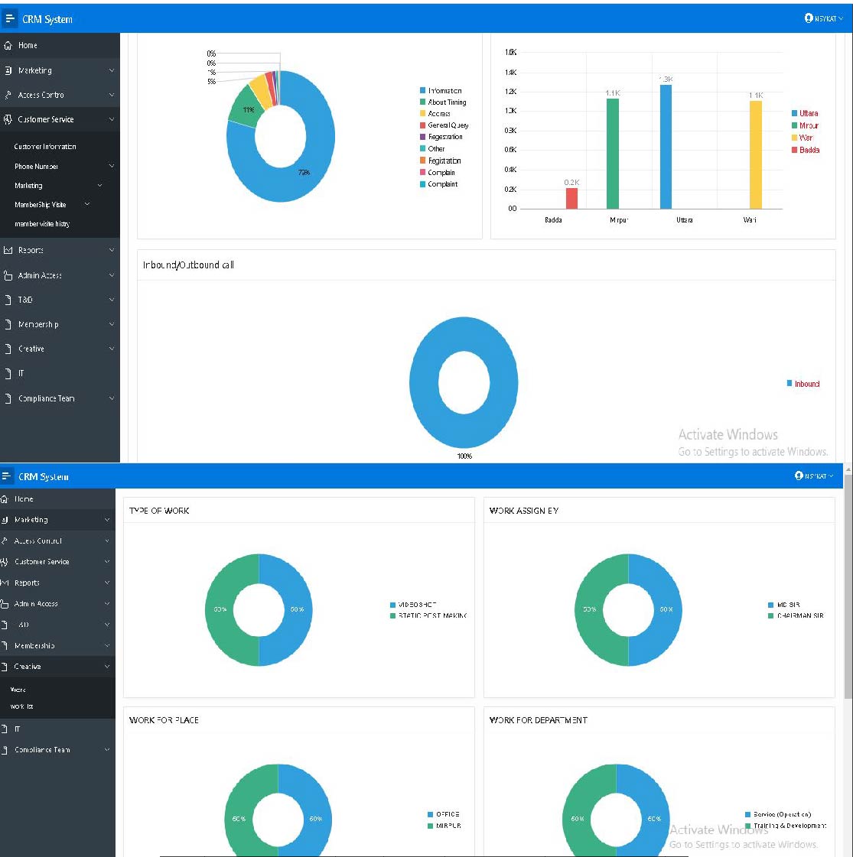Click Access Control key icon in call dashboard sidebar
The image size is (853, 857).
pyautogui.click(x=8, y=95)
